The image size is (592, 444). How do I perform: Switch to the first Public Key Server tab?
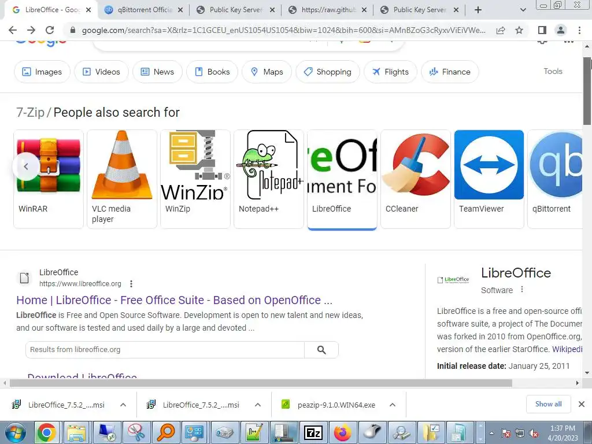point(236,10)
